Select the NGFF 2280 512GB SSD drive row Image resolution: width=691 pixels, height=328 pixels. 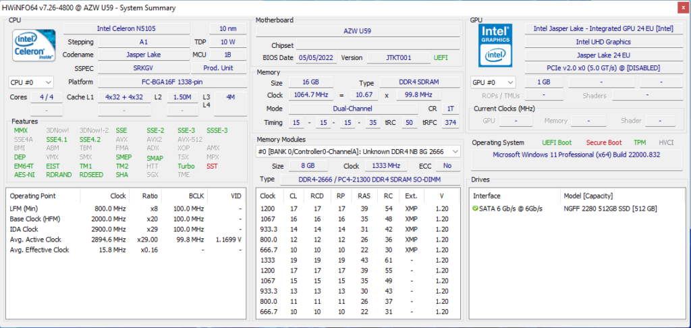pos(609,209)
